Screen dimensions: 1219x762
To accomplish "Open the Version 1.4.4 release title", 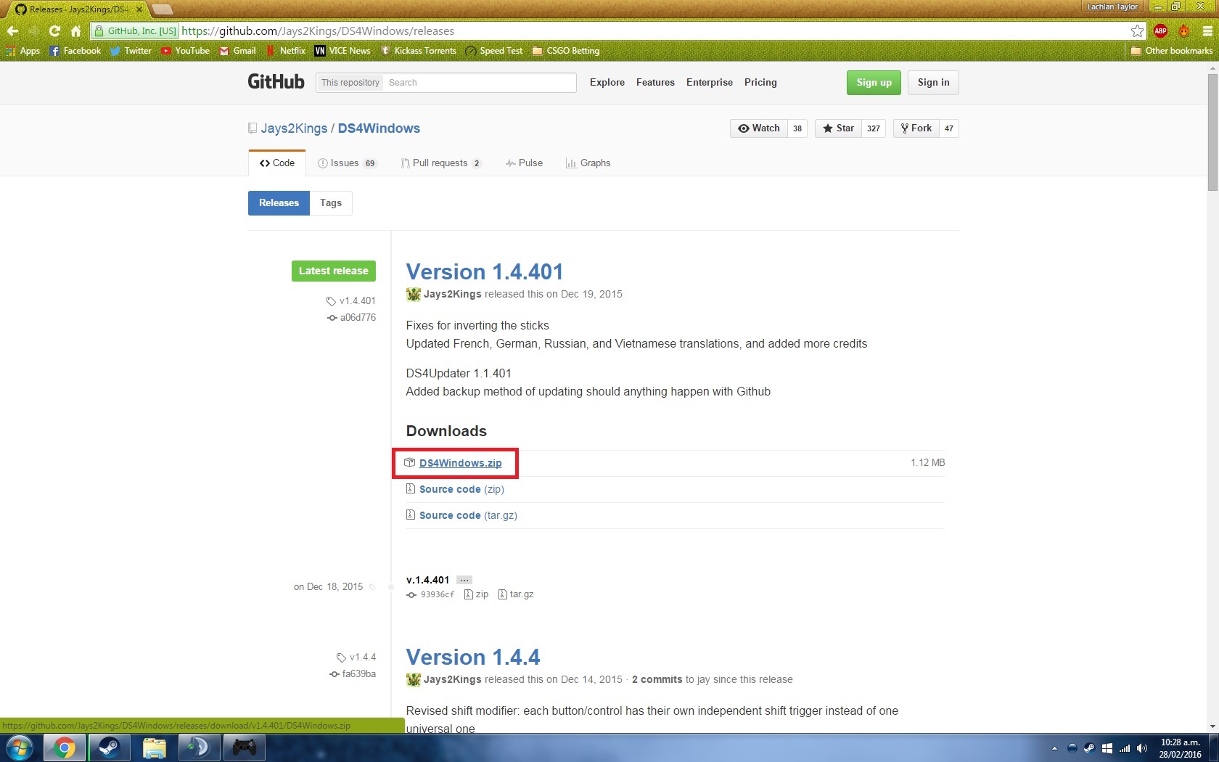I will coord(473,657).
